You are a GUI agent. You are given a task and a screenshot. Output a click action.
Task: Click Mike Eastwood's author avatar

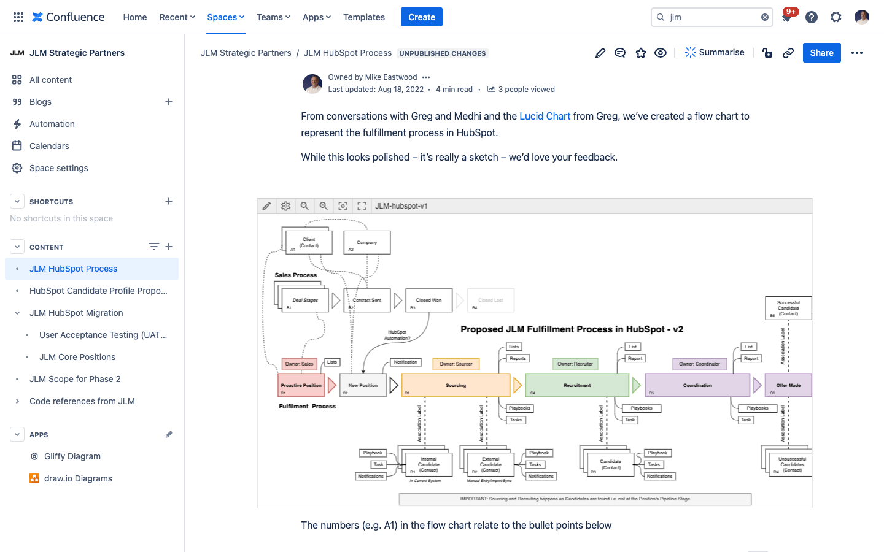(312, 83)
